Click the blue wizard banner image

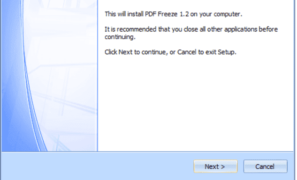click(49, 75)
